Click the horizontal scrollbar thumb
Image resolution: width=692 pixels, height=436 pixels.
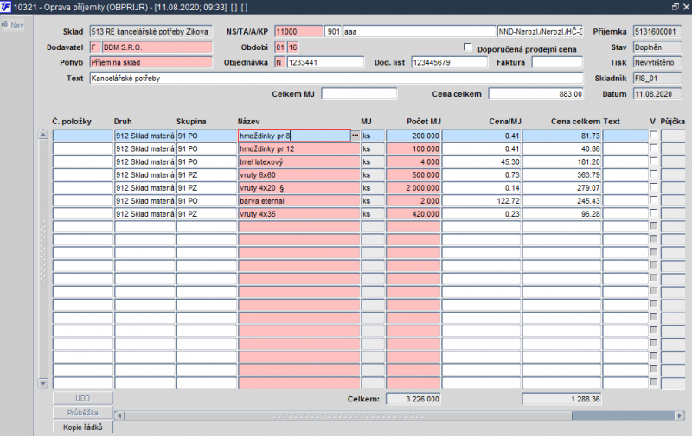623,415
